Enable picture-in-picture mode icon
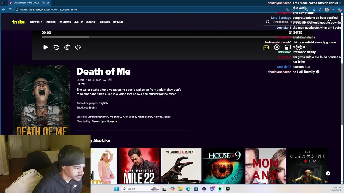This screenshot has height=193, width=344. (x=288, y=47)
